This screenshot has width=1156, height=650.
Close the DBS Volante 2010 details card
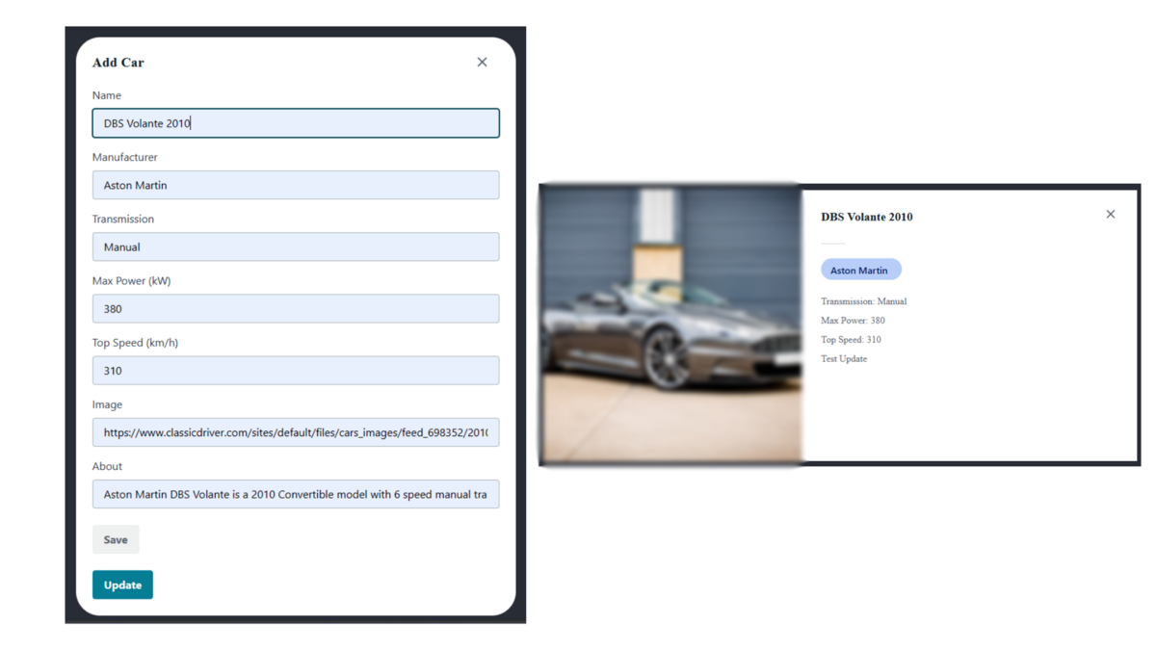click(1111, 215)
